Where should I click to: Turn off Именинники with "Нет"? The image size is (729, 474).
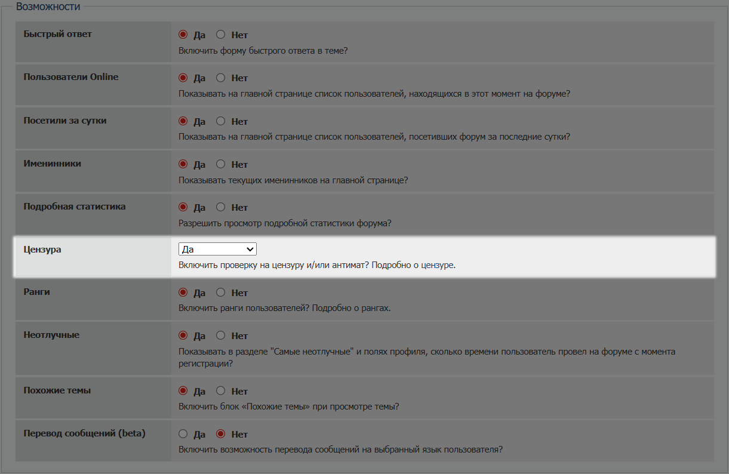coord(221,164)
